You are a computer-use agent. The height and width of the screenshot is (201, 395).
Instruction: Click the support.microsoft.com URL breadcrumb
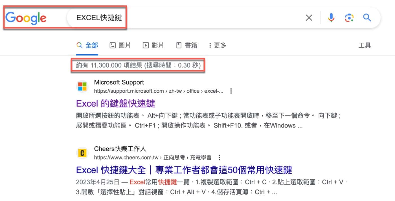click(159, 91)
